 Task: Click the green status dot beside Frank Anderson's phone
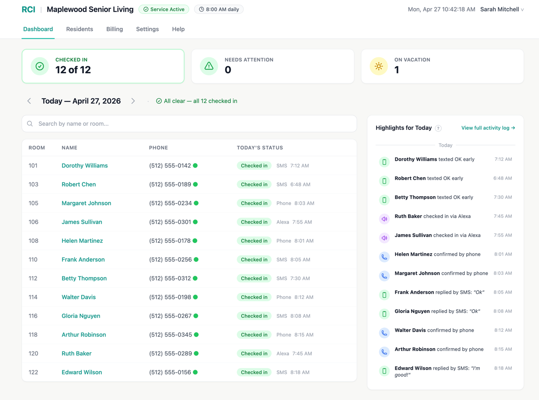click(196, 259)
